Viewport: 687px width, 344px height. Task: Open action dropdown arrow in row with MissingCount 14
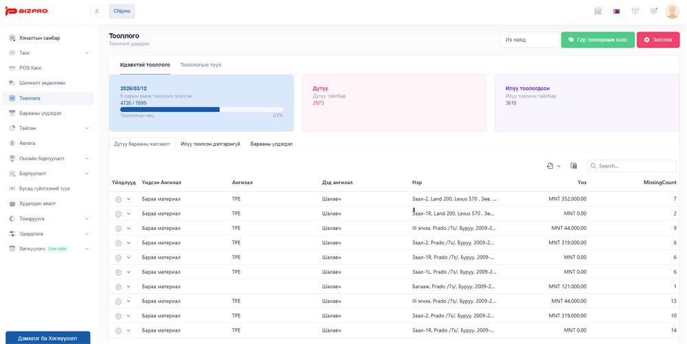(x=128, y=330)
